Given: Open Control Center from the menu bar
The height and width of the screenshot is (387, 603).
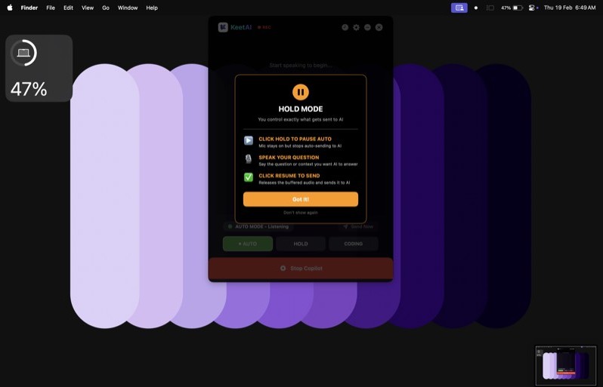Looking at the screenshot, I should tap(533, 8).
